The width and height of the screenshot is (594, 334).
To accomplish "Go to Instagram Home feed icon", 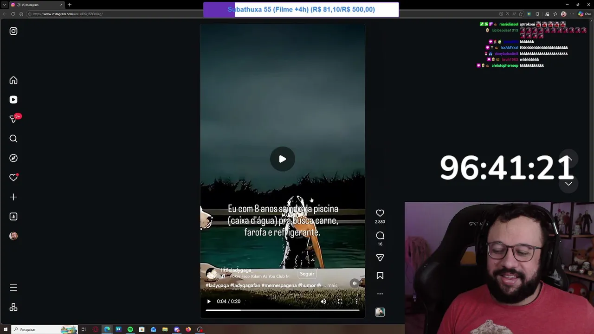I will tap(13, 80).
